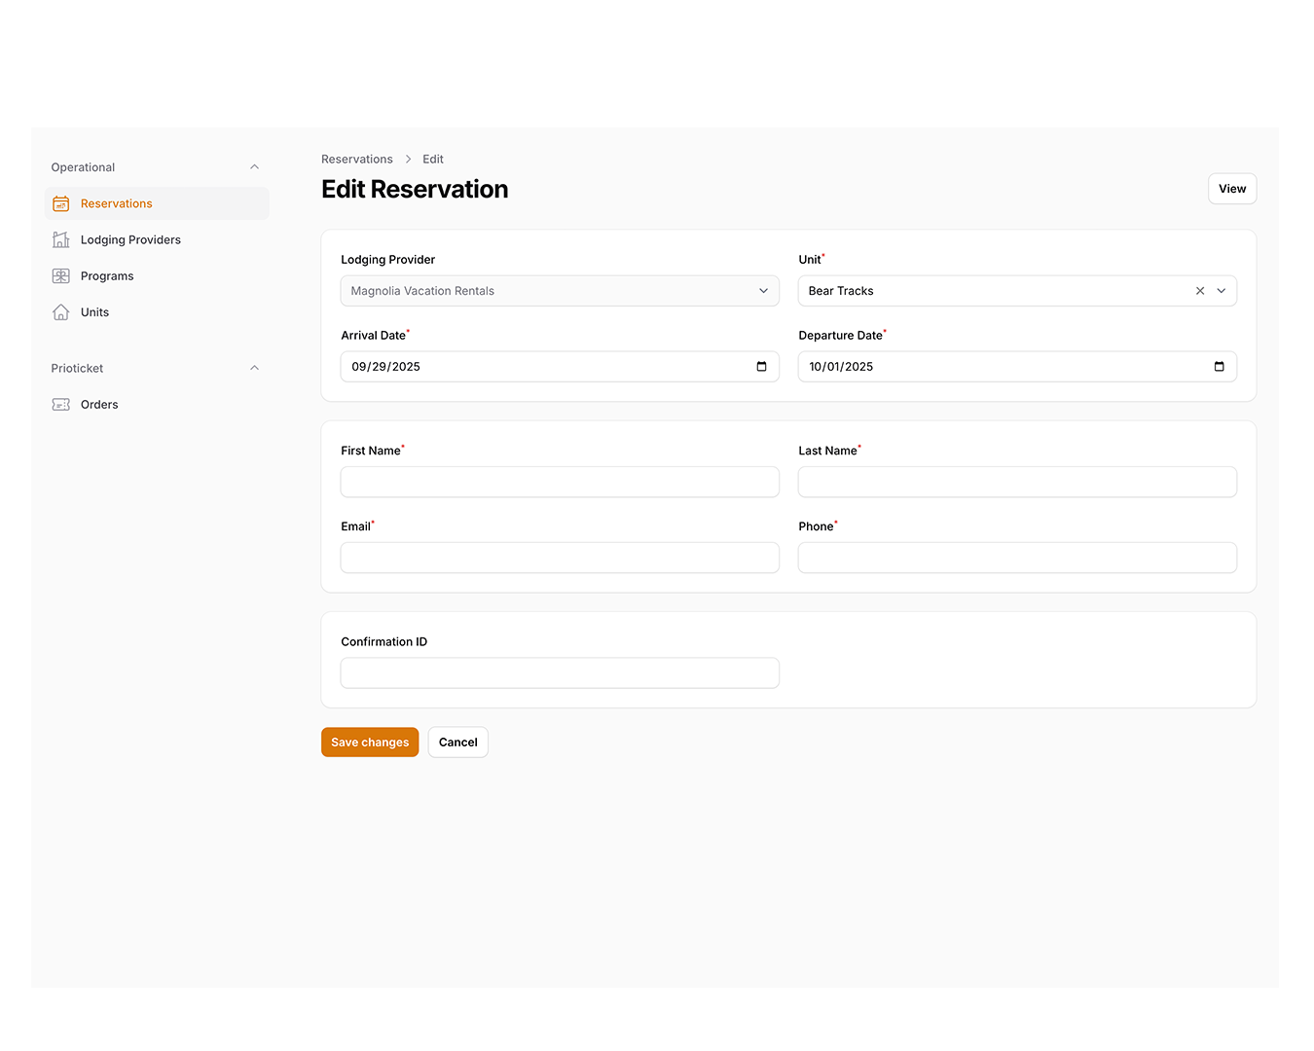Click the Lodging Providers building icon

click(60, 239)
